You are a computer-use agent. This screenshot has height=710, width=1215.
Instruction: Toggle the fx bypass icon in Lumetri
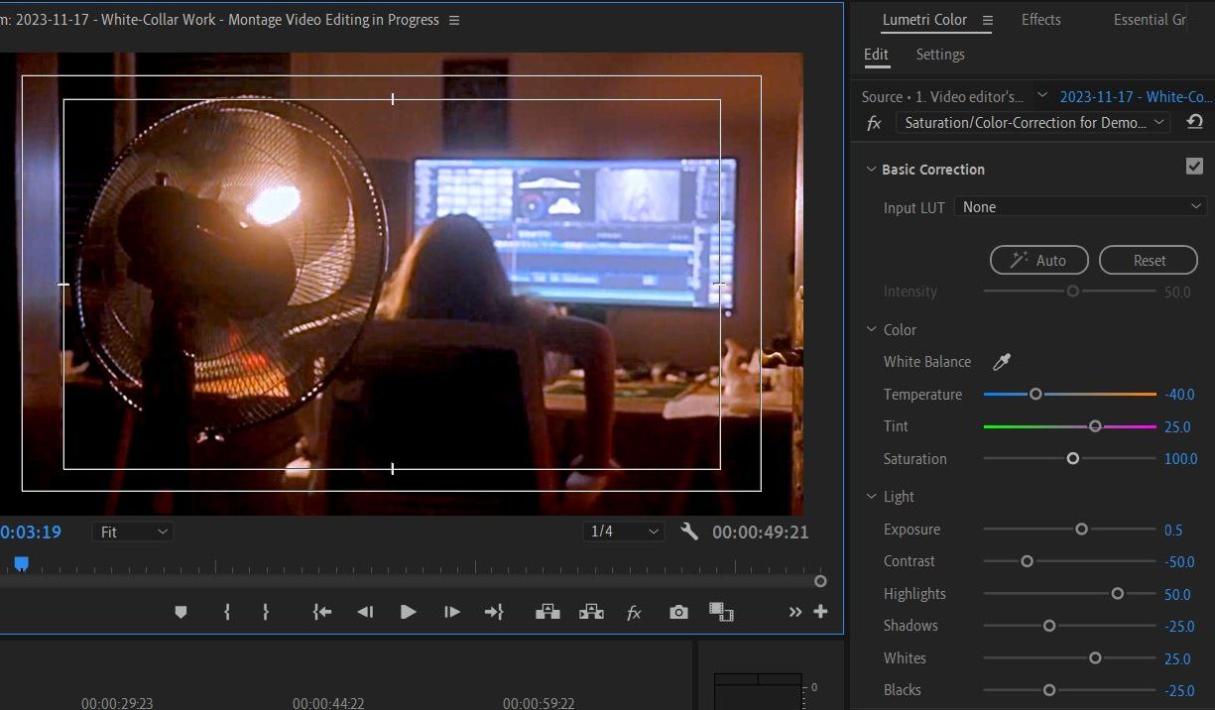[874, 123]
